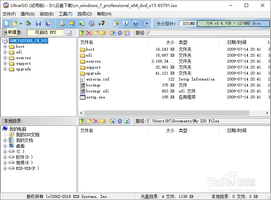
Task: Click the New ISO file toolbar icon
Action: 7,23
